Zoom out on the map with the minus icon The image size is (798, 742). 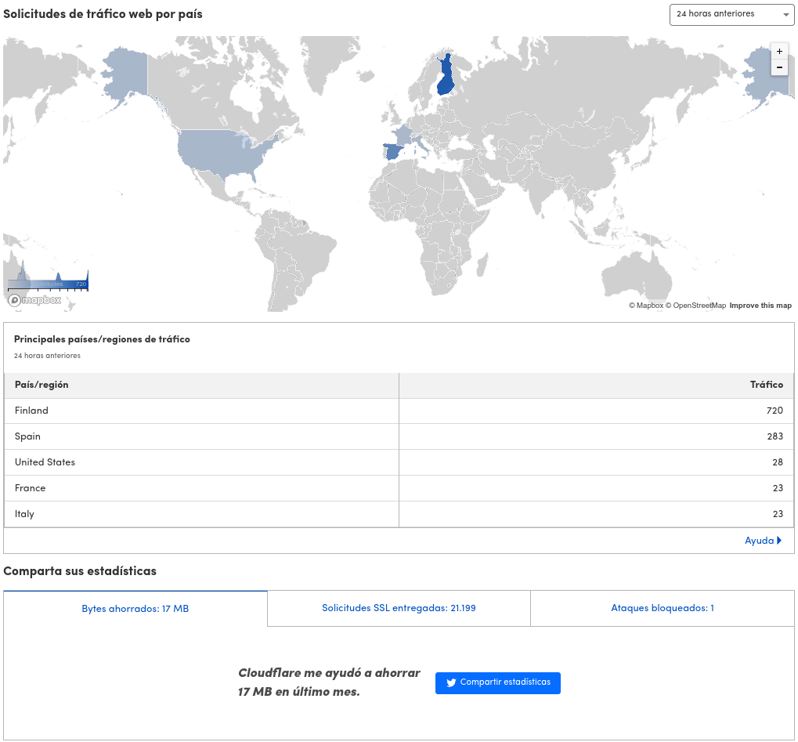click(x=779, y=67)
